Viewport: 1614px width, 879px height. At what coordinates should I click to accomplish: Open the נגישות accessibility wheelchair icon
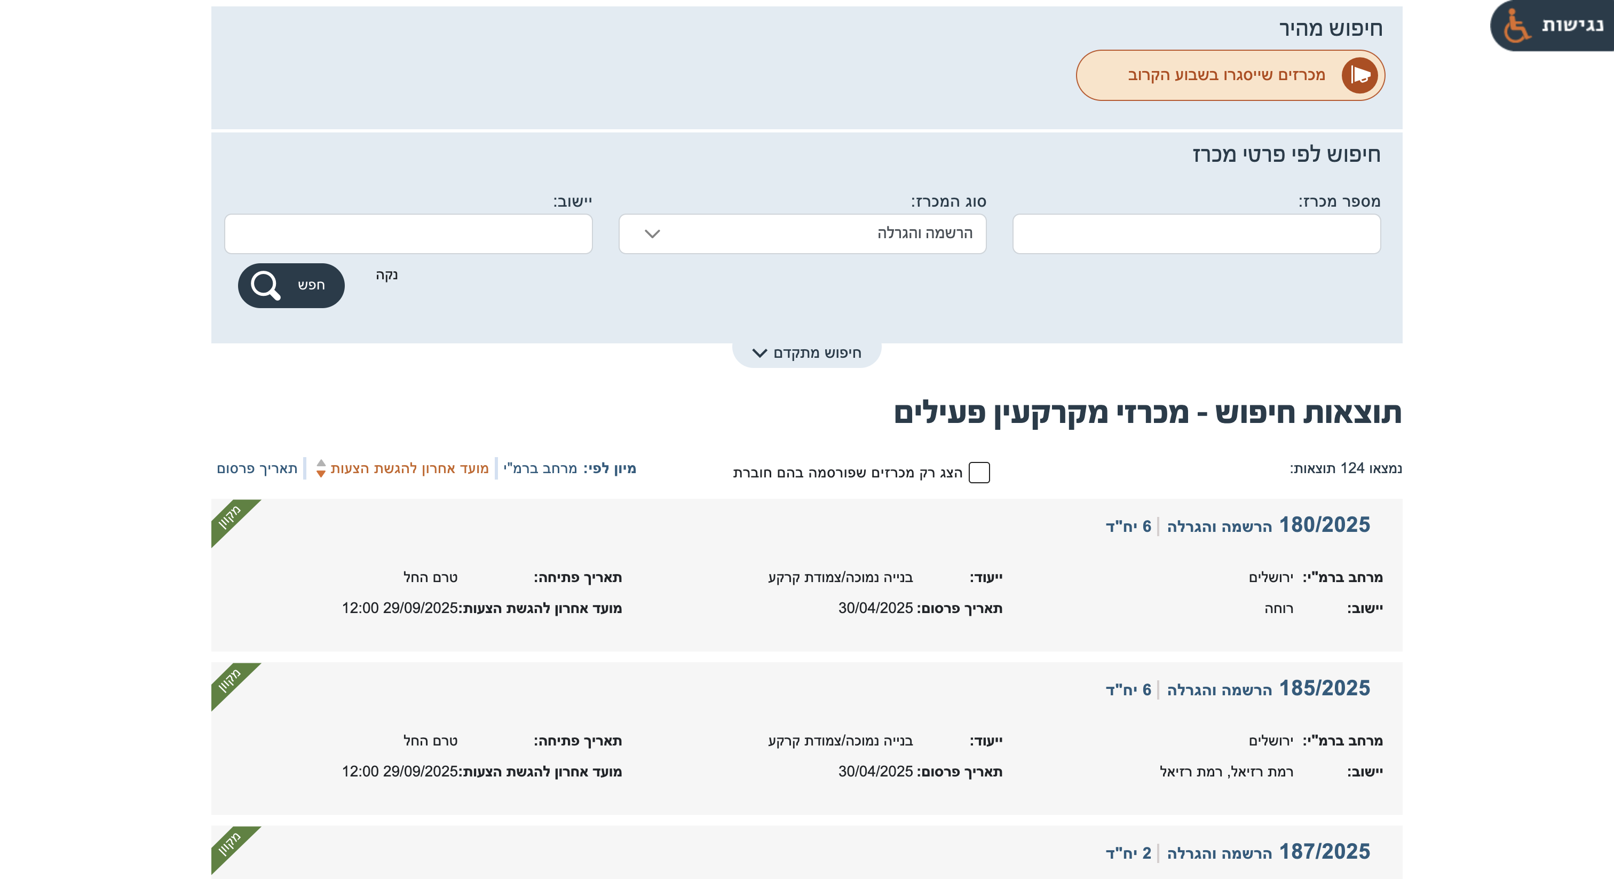tap(1517, 26)
